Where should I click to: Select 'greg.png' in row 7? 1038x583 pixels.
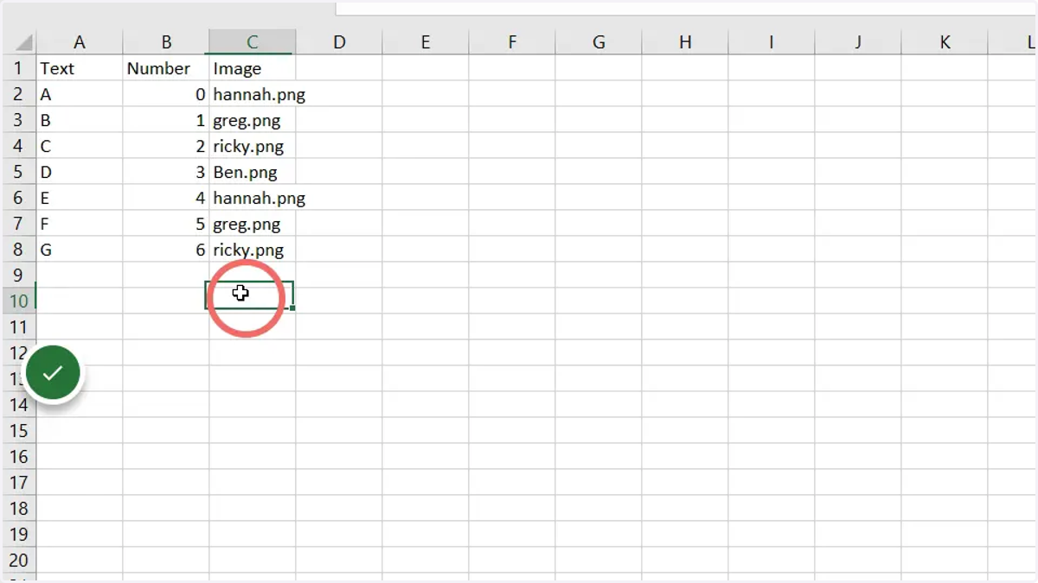coord(253,224)
